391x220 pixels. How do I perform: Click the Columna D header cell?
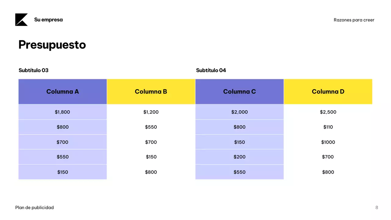[328, 92]
